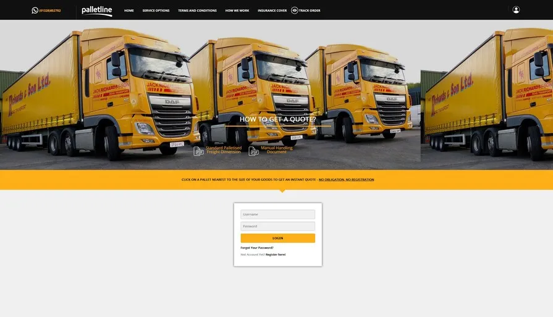Call the (01328)852702 phone number link

click(x=50, y=11)
